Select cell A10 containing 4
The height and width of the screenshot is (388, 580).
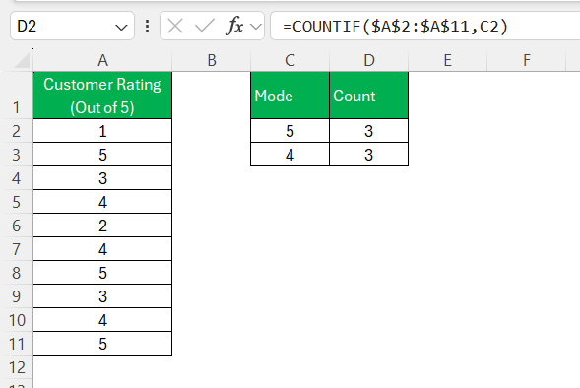tap(102, 320)
